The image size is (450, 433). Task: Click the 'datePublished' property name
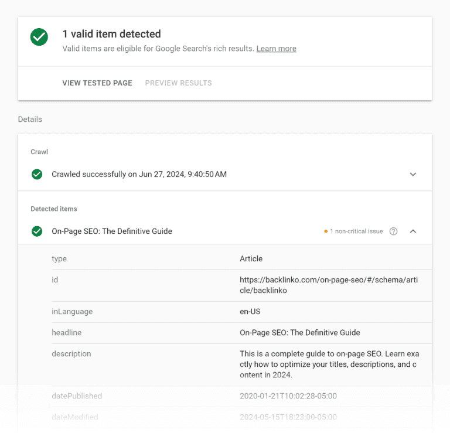click(x=77, y=396)
